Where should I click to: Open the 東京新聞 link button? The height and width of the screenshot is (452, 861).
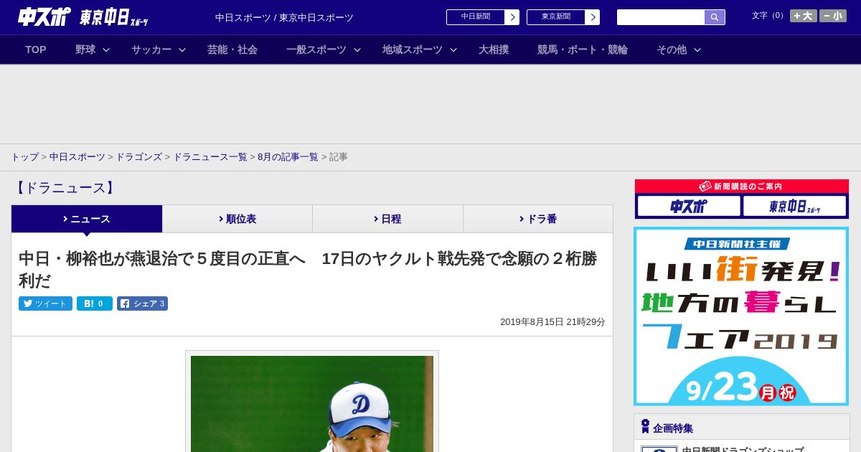(563, 17)
